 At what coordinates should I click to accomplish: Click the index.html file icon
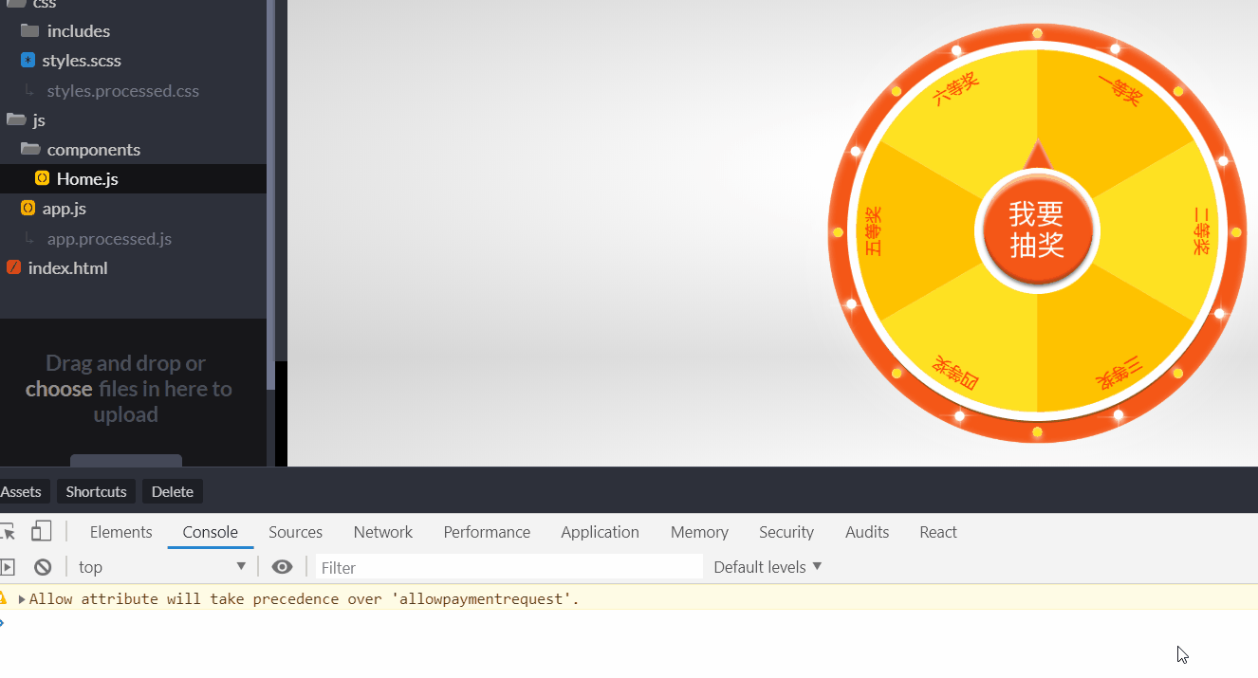pyautogui.click(x=13, y=267)
